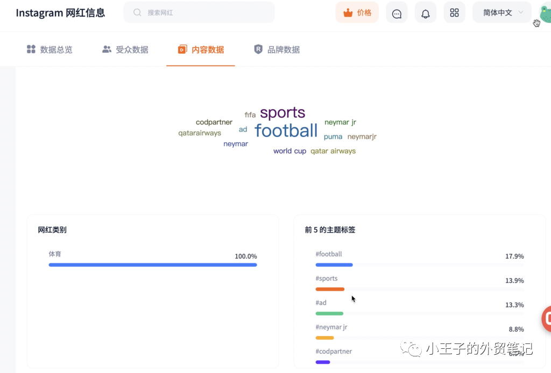
Task: Click qatar airways in the word cloud
Action: (x=333, y=151)
